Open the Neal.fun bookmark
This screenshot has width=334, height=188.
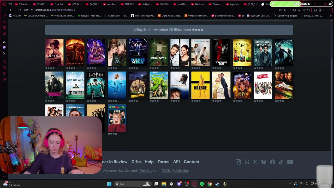pyautogui.click(x=15, y=16)
